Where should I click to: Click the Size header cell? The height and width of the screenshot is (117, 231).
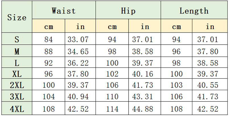17,17
